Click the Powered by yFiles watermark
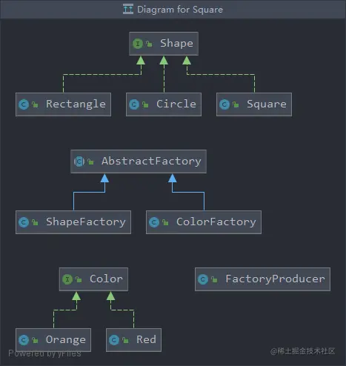Screen dimensions: 346x366 pos(44,353)
